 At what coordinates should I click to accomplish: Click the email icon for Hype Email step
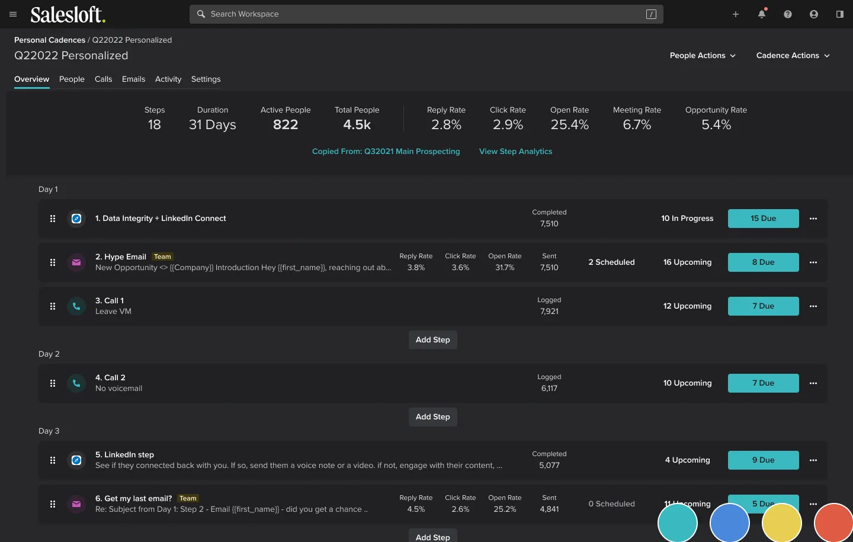tap(76, 262)
